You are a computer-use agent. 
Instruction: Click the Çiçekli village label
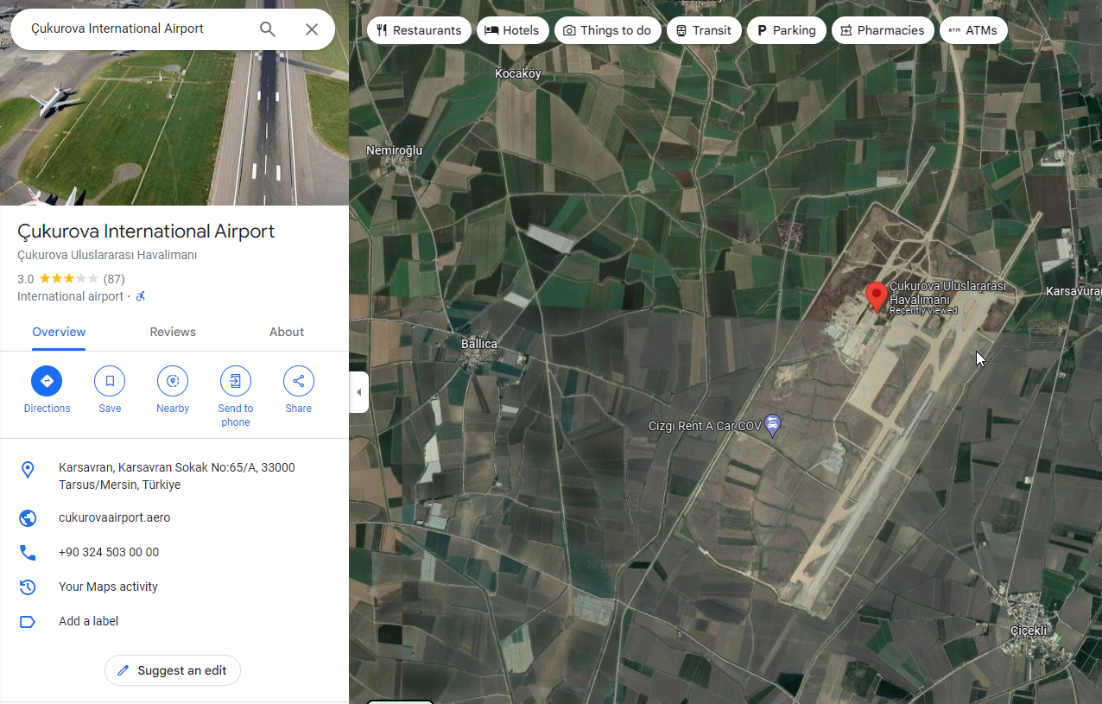click(1029, 631)
